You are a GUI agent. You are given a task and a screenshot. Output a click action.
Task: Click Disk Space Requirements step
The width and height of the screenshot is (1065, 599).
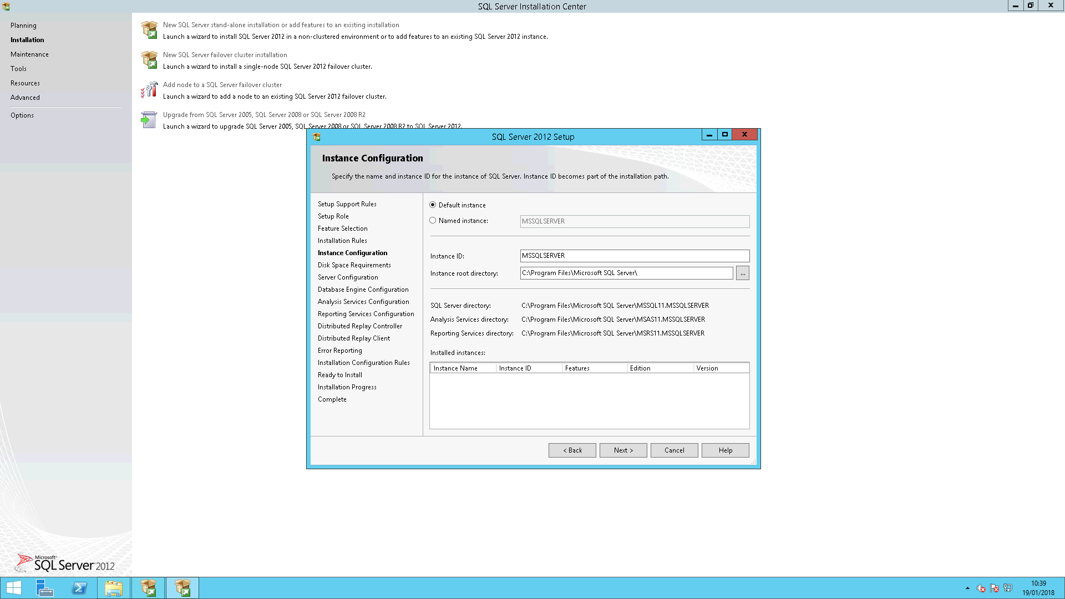(354, 265)
